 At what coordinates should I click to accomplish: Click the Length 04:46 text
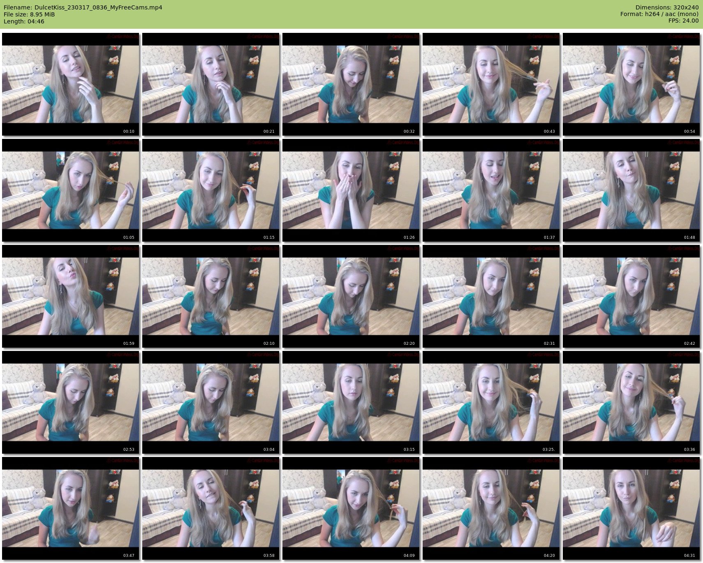click(x=24, y=21)
